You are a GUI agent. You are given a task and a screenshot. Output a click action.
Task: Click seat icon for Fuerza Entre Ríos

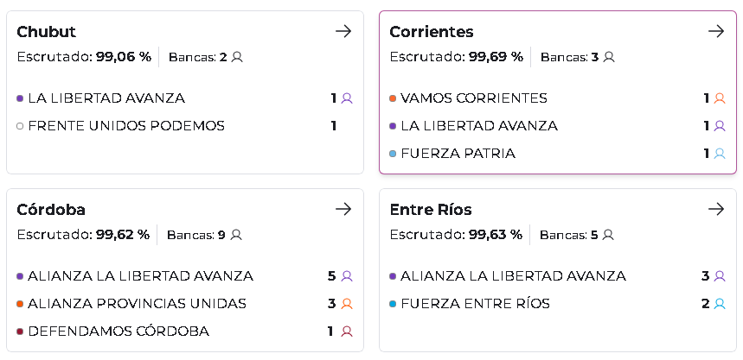720,304
